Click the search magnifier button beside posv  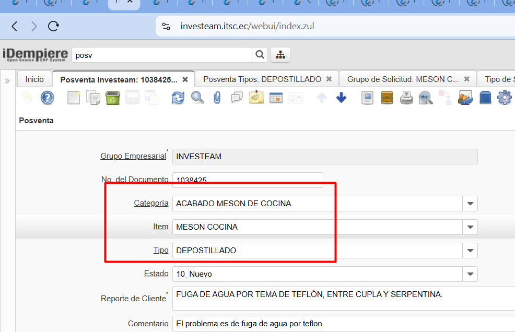point(260,54)
